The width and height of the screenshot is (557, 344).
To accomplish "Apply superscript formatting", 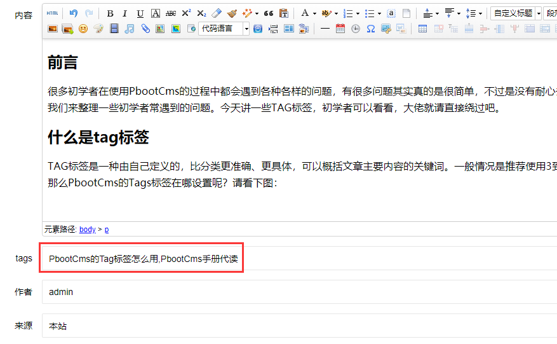I will [x=186, y=13].
